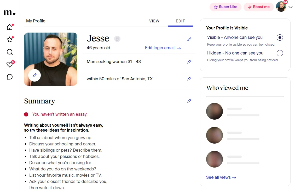Viewport: 295px width, 191px height.
Task: Select 'Visible - Anyone can see you' radio
Action: 280,38
